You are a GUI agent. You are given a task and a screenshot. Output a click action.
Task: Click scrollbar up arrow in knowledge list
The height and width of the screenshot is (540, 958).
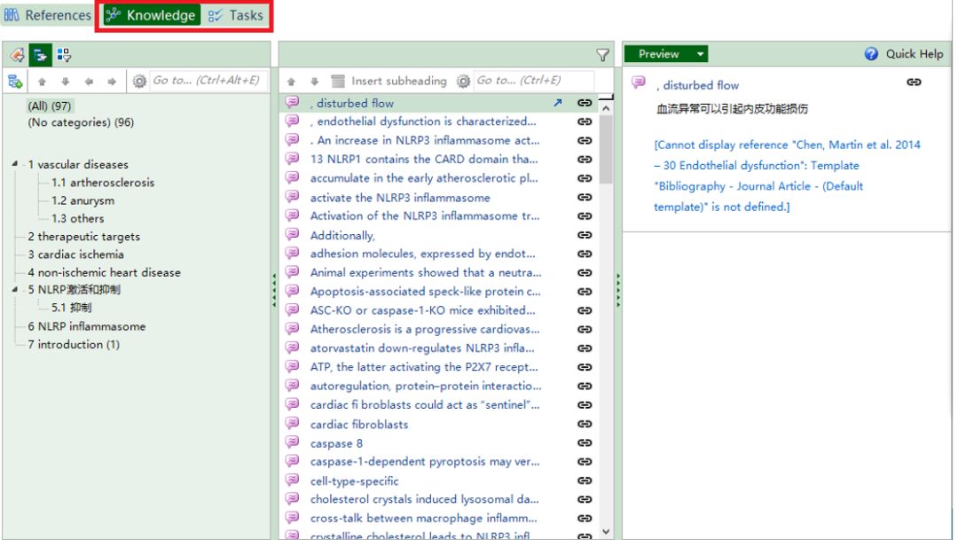(606, 108)
